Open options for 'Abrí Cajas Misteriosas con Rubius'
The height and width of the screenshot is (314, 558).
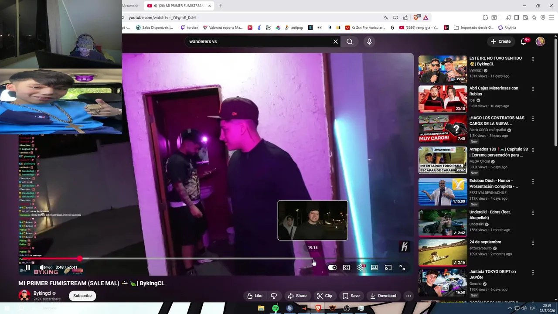[533, 89]
